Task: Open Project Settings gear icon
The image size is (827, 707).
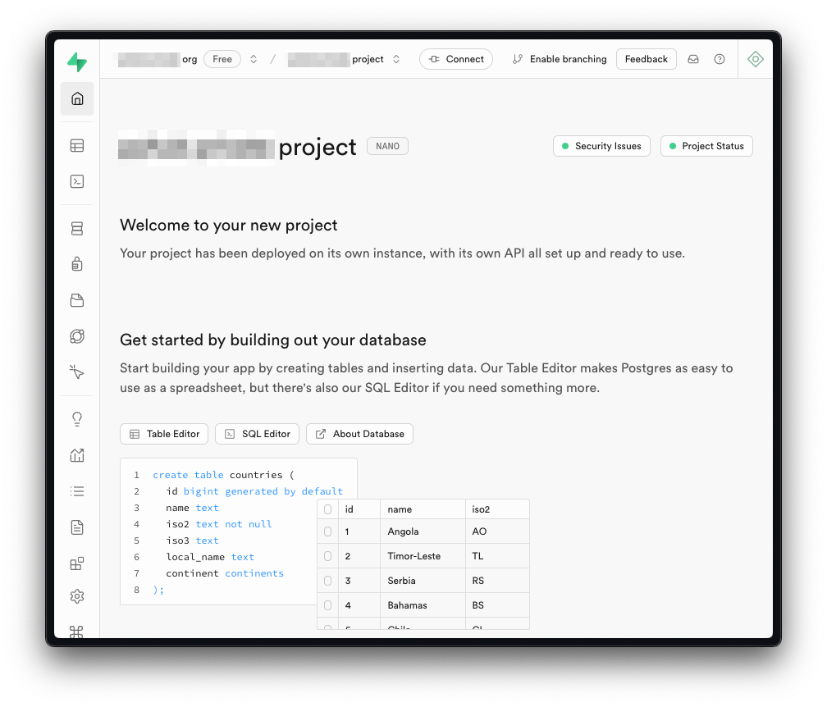Action: click(x=77, y=596)
